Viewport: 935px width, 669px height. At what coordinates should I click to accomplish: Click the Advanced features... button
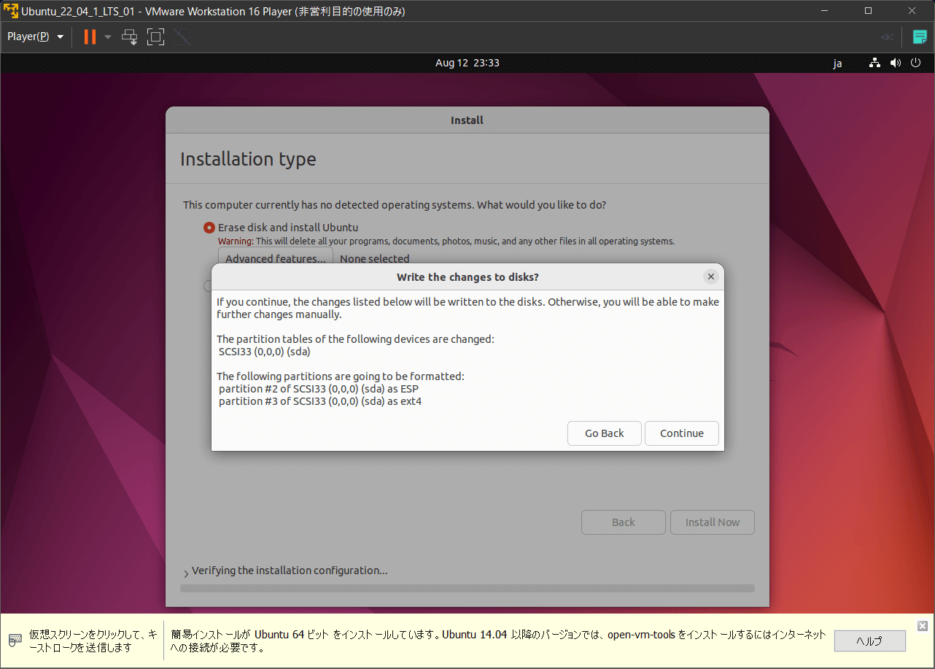point(276,258)
